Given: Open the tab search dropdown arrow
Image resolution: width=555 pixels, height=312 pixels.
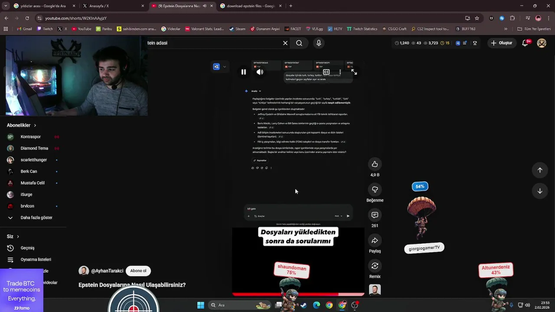Looking at the screenshot, I should [x=5, y=6].
